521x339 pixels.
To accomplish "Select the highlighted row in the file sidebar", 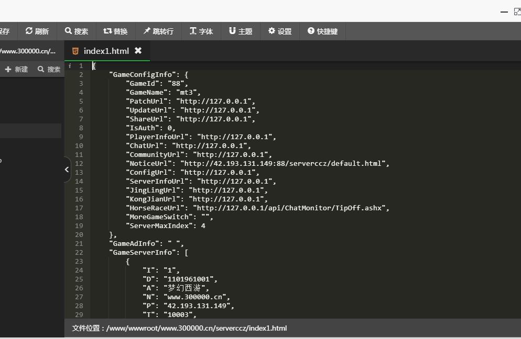I will pyautogui.click(x=30, y=131).
